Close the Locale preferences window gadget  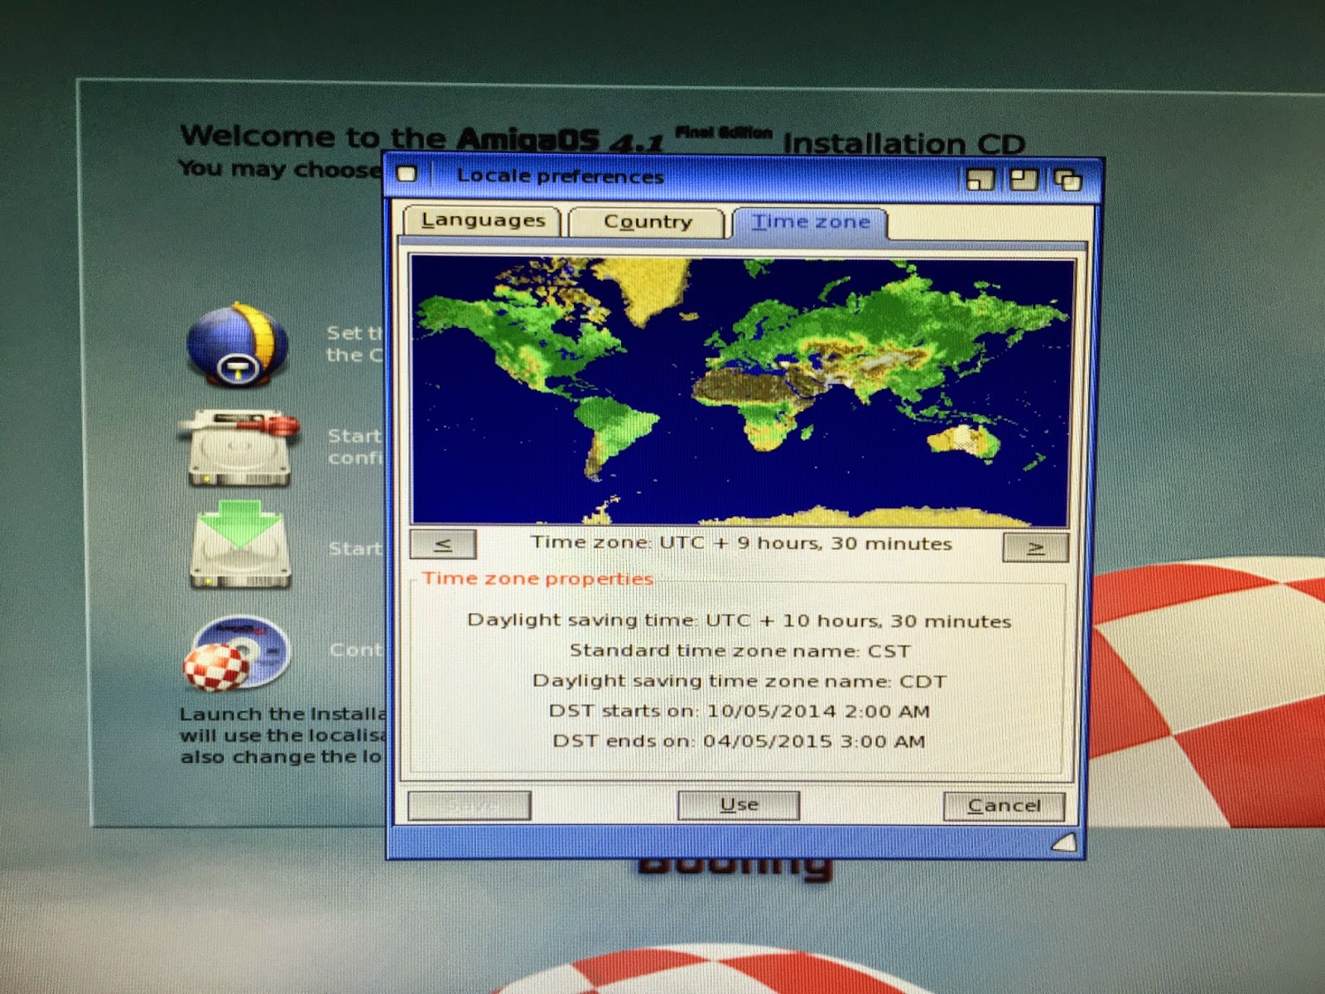coord(407,174)
